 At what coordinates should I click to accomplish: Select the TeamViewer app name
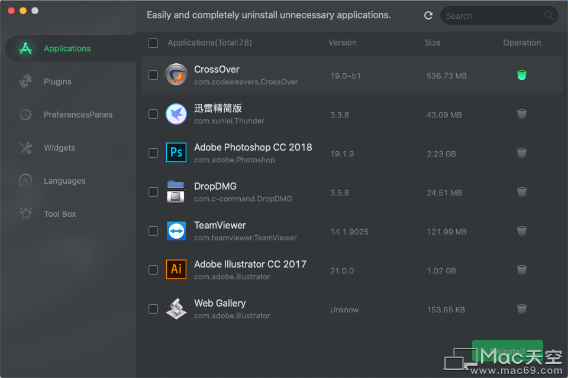point(220,225)
